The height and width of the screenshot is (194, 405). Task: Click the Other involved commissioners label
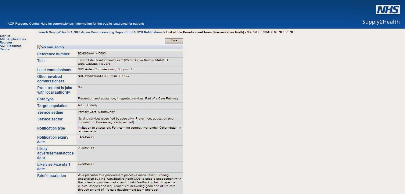coord(51,79)
